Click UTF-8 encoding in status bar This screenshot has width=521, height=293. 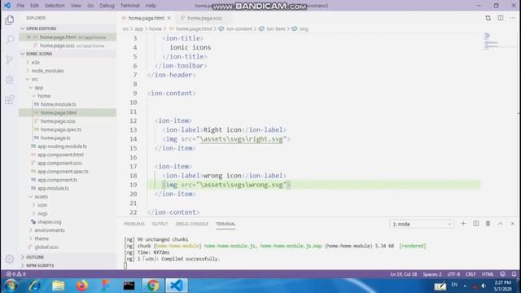[453, 274]
